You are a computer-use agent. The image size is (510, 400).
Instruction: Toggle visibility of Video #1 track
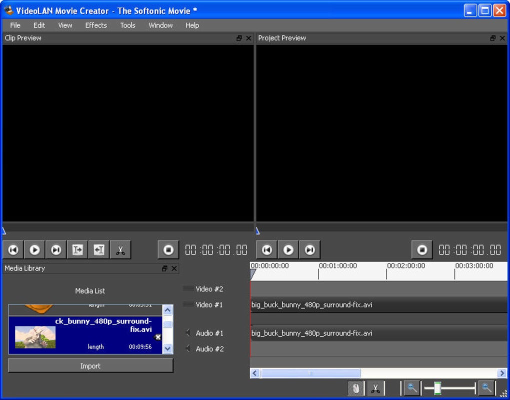(188, 304)
